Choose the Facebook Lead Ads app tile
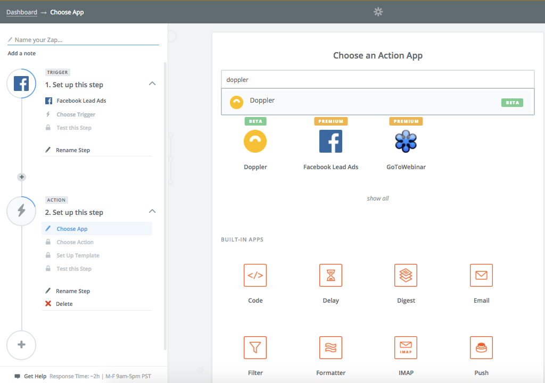The width and height of the screenshot is (545, 383). pos(331,141)
